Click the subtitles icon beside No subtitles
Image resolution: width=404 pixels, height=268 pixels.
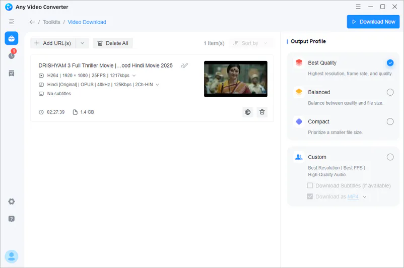41,94
